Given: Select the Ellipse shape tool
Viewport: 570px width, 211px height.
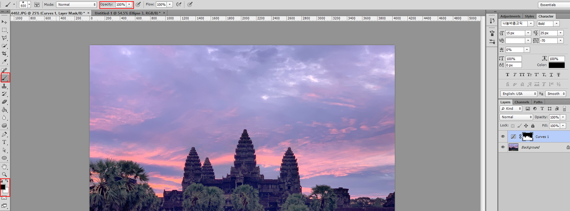Looking at the screenshot, I should coord(4,158).
